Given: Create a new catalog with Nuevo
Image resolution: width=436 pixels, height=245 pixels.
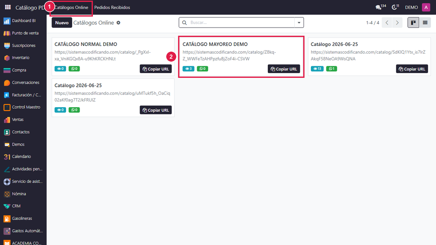Looking at the screenshot, I should (62, 23).
